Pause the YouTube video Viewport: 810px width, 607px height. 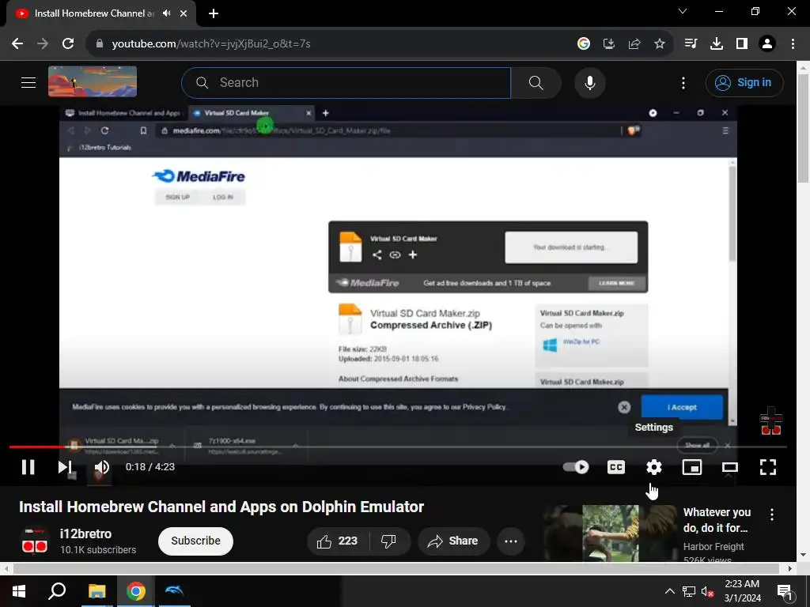coord(28,467)
